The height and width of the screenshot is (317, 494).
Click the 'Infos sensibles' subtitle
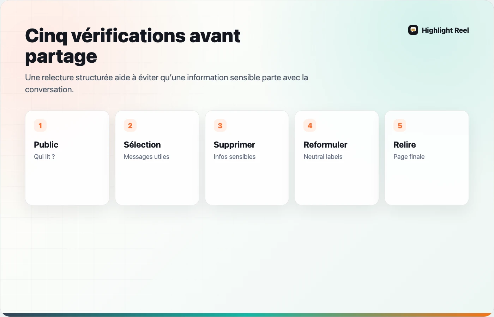pos(235,157)
